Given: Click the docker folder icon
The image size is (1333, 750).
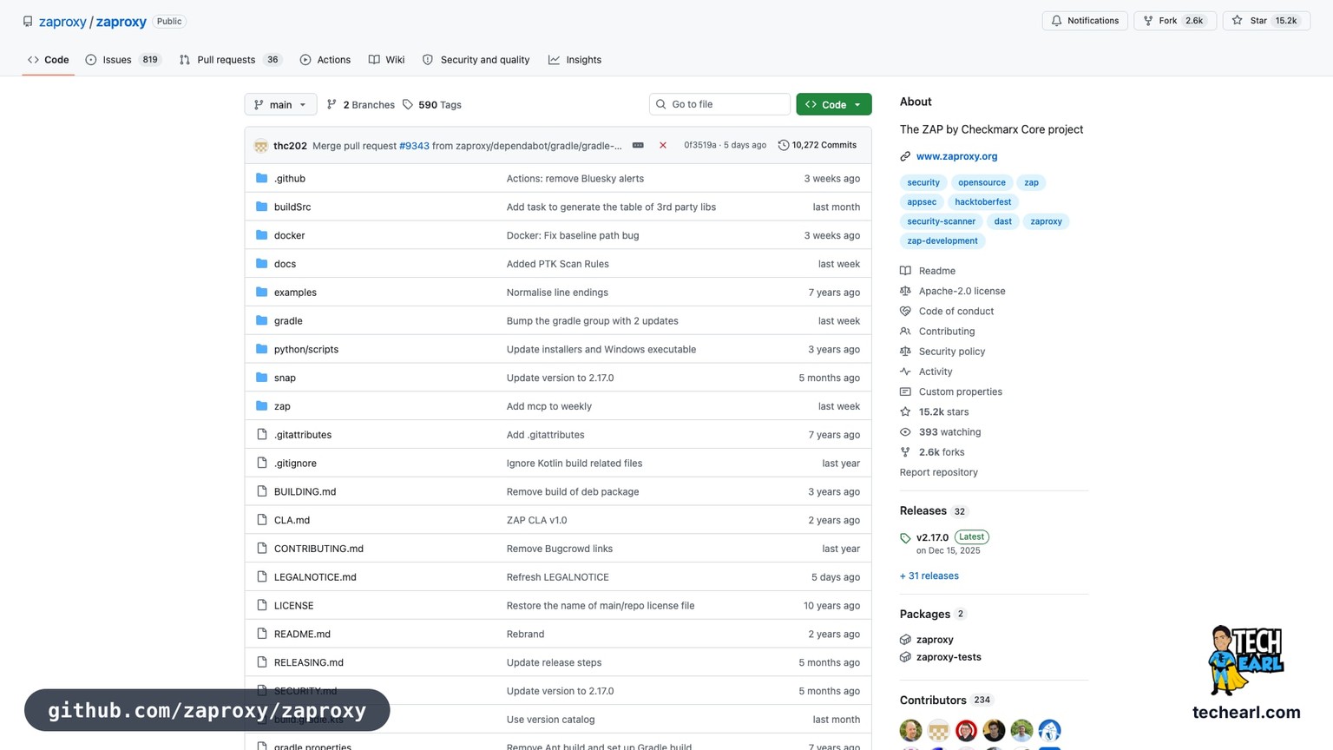Looking at the screenshot, I should pos(262,235).
